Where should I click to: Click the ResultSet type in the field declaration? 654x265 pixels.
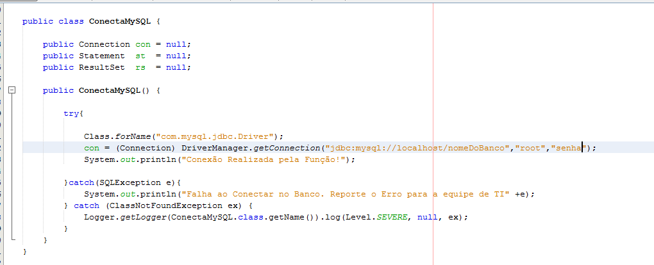102,67
